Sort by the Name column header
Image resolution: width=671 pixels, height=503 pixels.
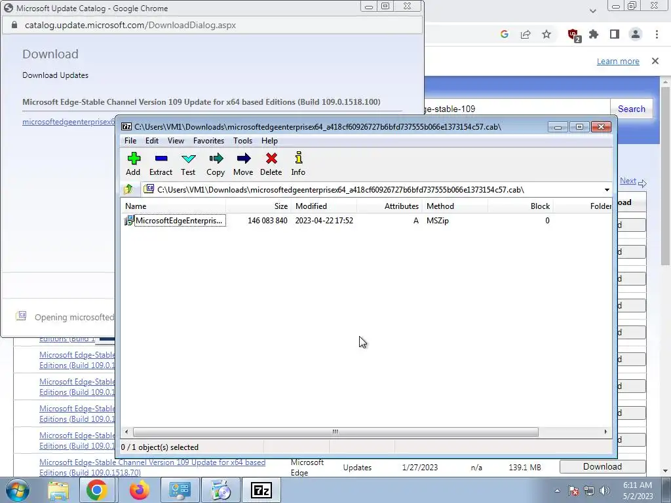click(173, 206)
